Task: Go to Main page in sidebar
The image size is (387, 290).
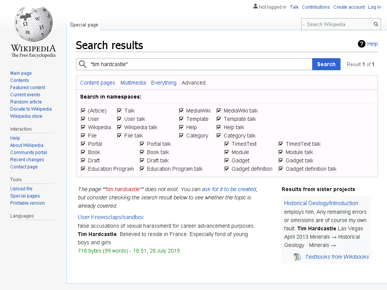Action: coord(21,73)
